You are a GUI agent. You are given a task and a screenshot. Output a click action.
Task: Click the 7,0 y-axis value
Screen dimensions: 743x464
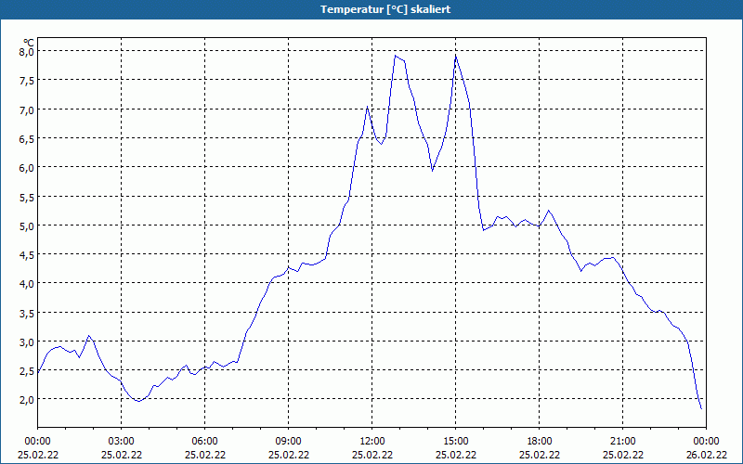pyautogui.click(x=28, y=110)
